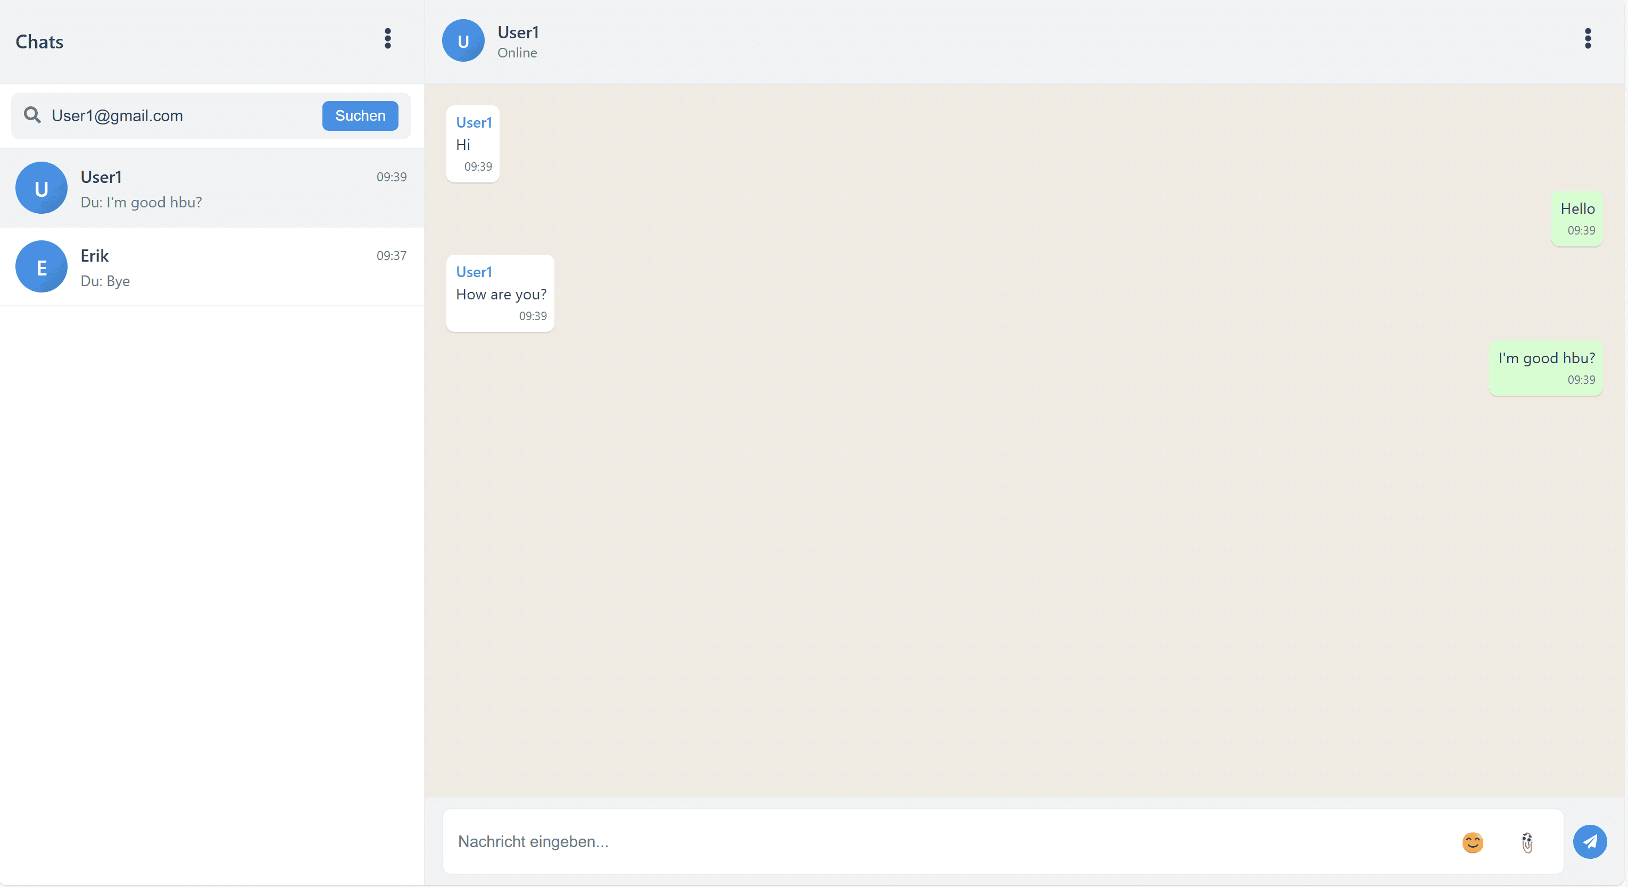Click User1 name in the conversation header
The width and height of the screenshot is (1628, 887).
pyautogui.click(x=518, y=32)
